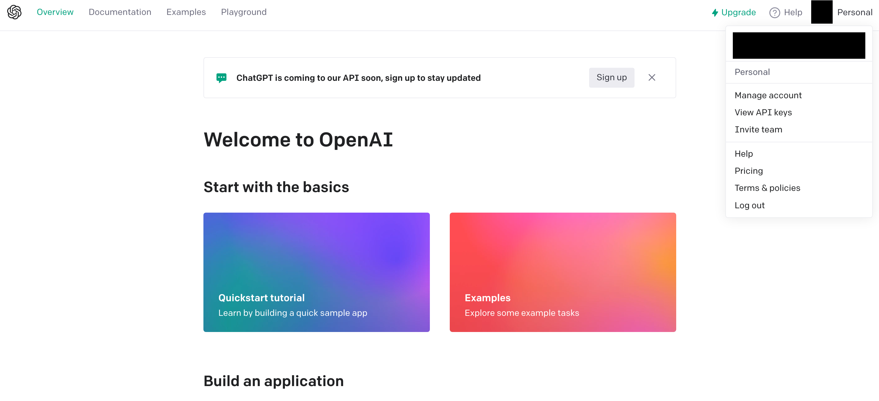Switch to the Documentation tab
The width and height of the screenshot is (879, 401).
click(120, 12)
